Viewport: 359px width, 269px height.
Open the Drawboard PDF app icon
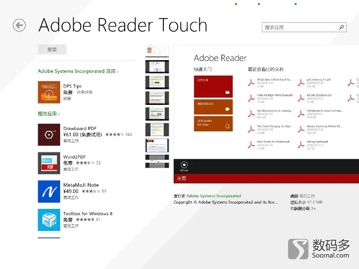tap(49, 135)
